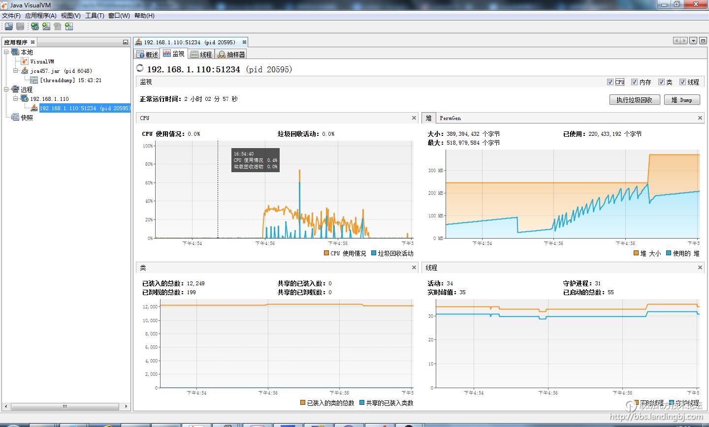This screenshot has height=427, width=709.
Task: Collapse the 远程 tree node
Action: coord(6,90)
